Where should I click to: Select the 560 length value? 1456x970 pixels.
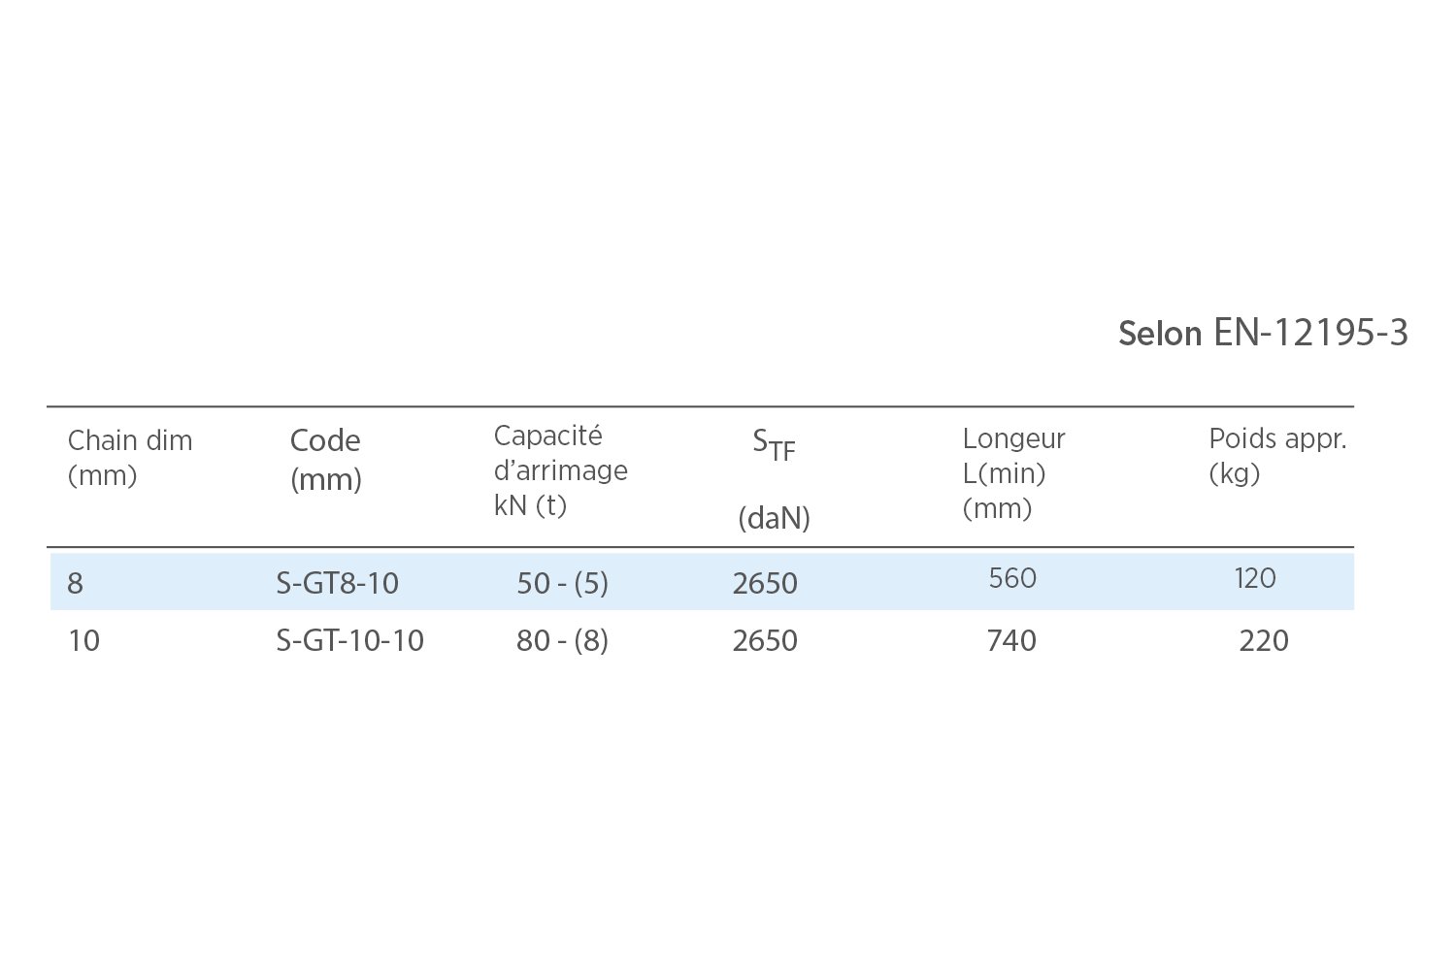1012,578
